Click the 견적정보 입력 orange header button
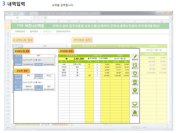The width and height of the screenshot is (176, 133). tap(66, 51)
